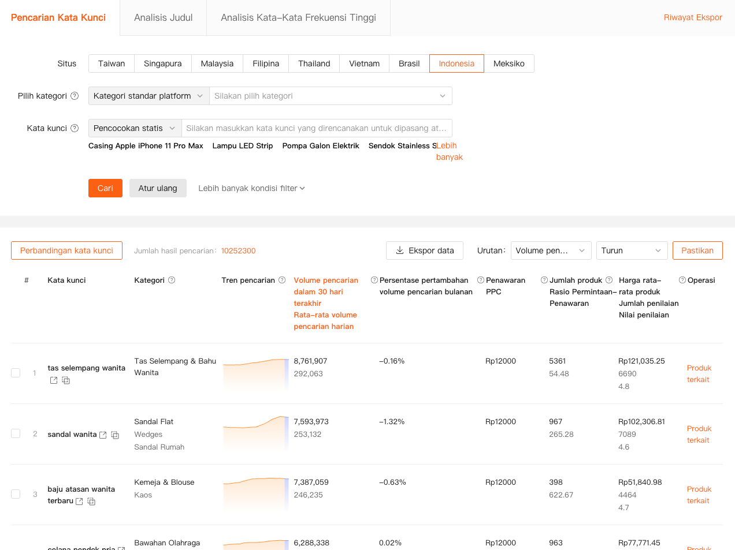Open 'Kategori standar platform' dropdown

pos(148,96)
